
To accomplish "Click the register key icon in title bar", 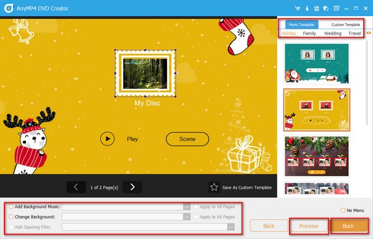I will (307, 8).
